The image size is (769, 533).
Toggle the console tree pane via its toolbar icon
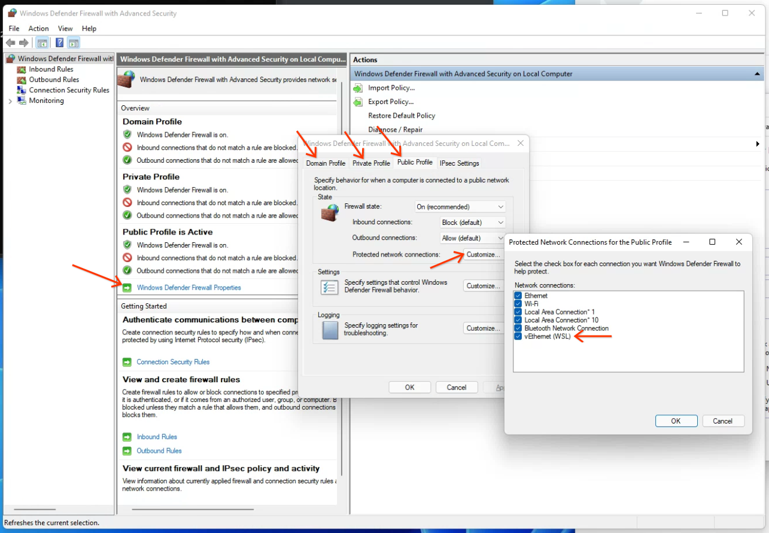pyautogui.click(x=41, y=42)
